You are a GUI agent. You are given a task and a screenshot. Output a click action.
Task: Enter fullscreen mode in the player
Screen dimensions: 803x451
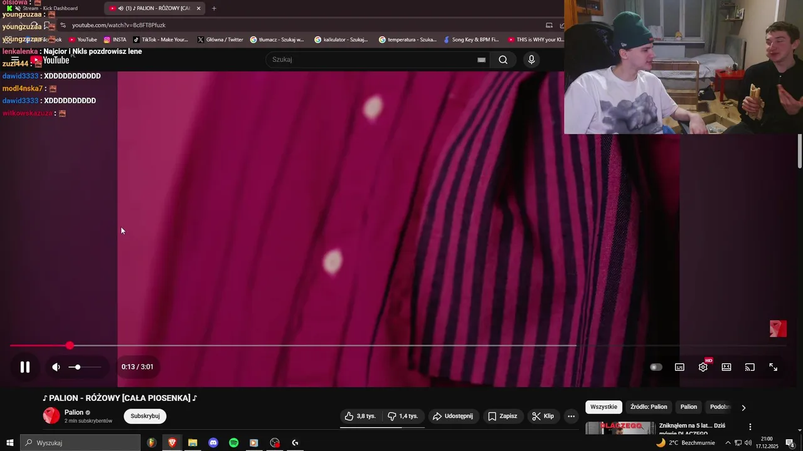click(x=774, y=367)
